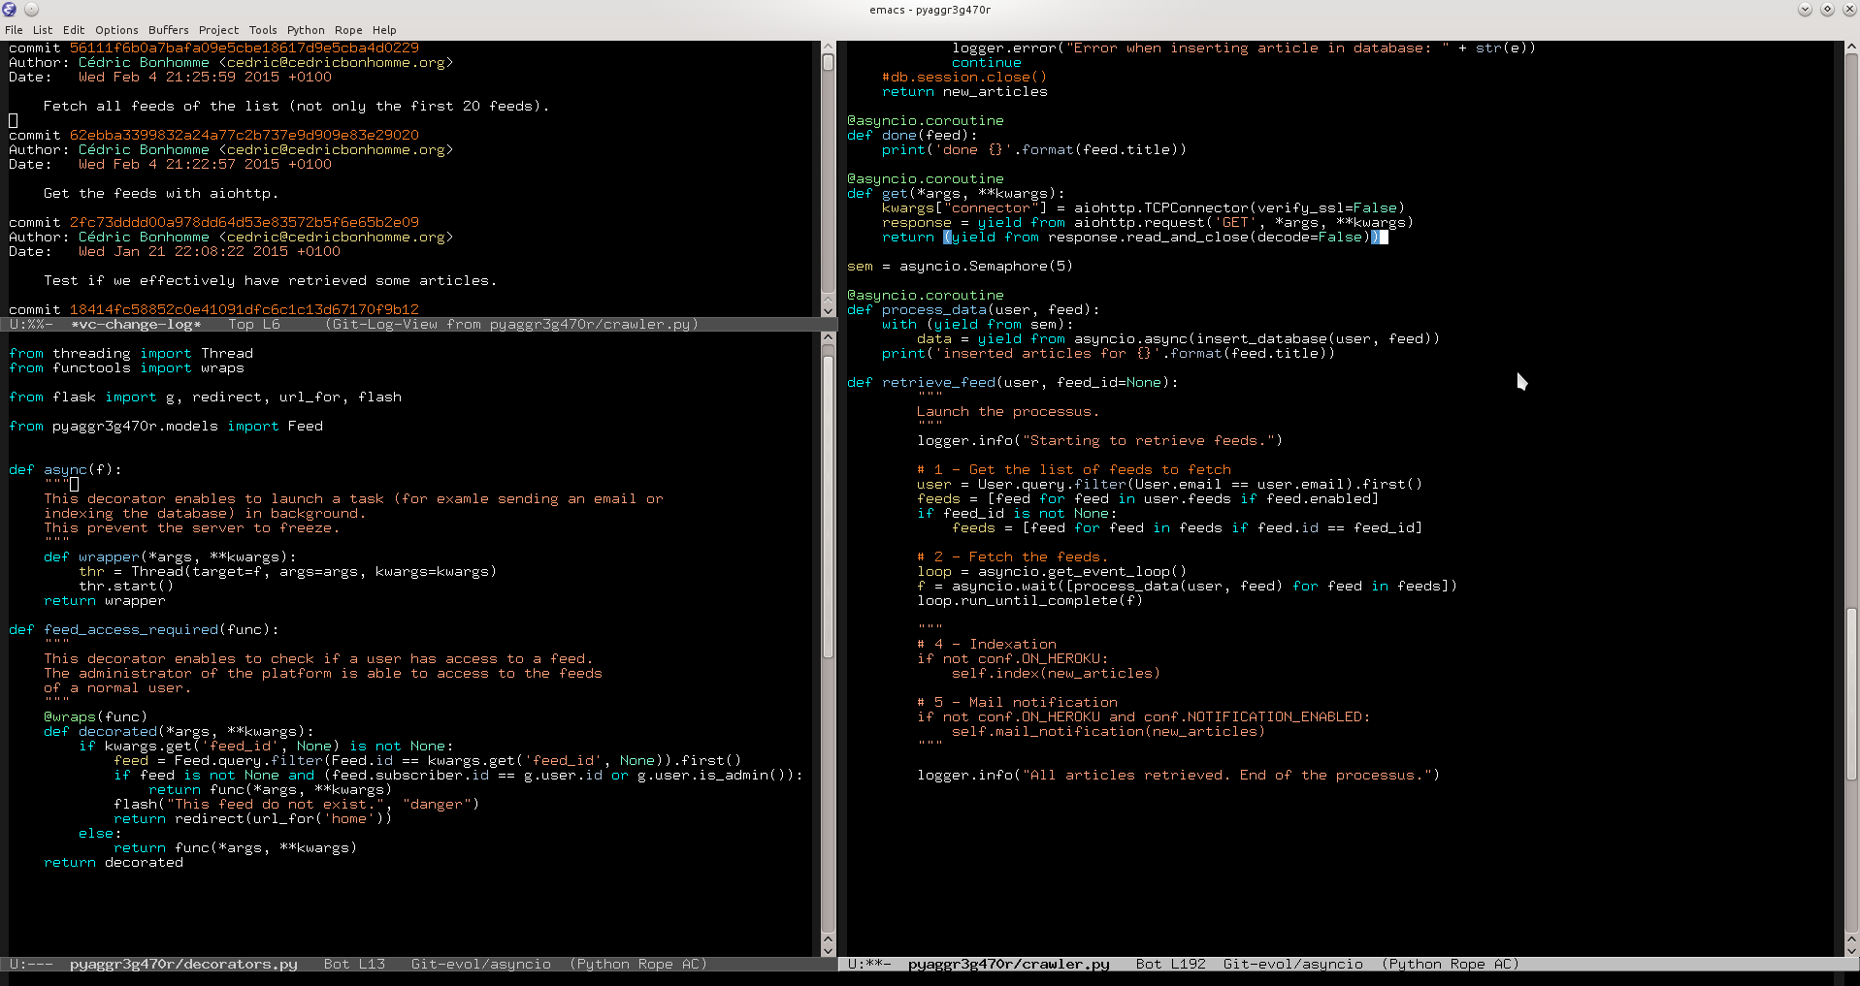1860x986 pixels.
Task: Click scroll-down arrow of decorators.py scrollbar
Action: tap(828, 950)
